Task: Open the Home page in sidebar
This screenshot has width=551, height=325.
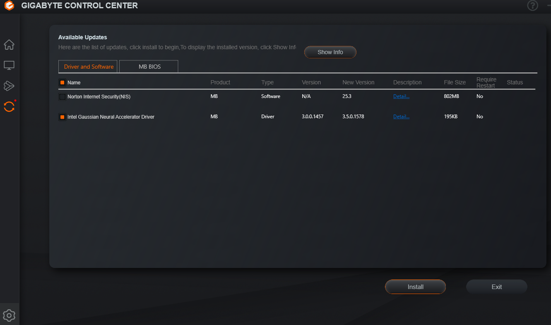Action: (x=9, y=44)
